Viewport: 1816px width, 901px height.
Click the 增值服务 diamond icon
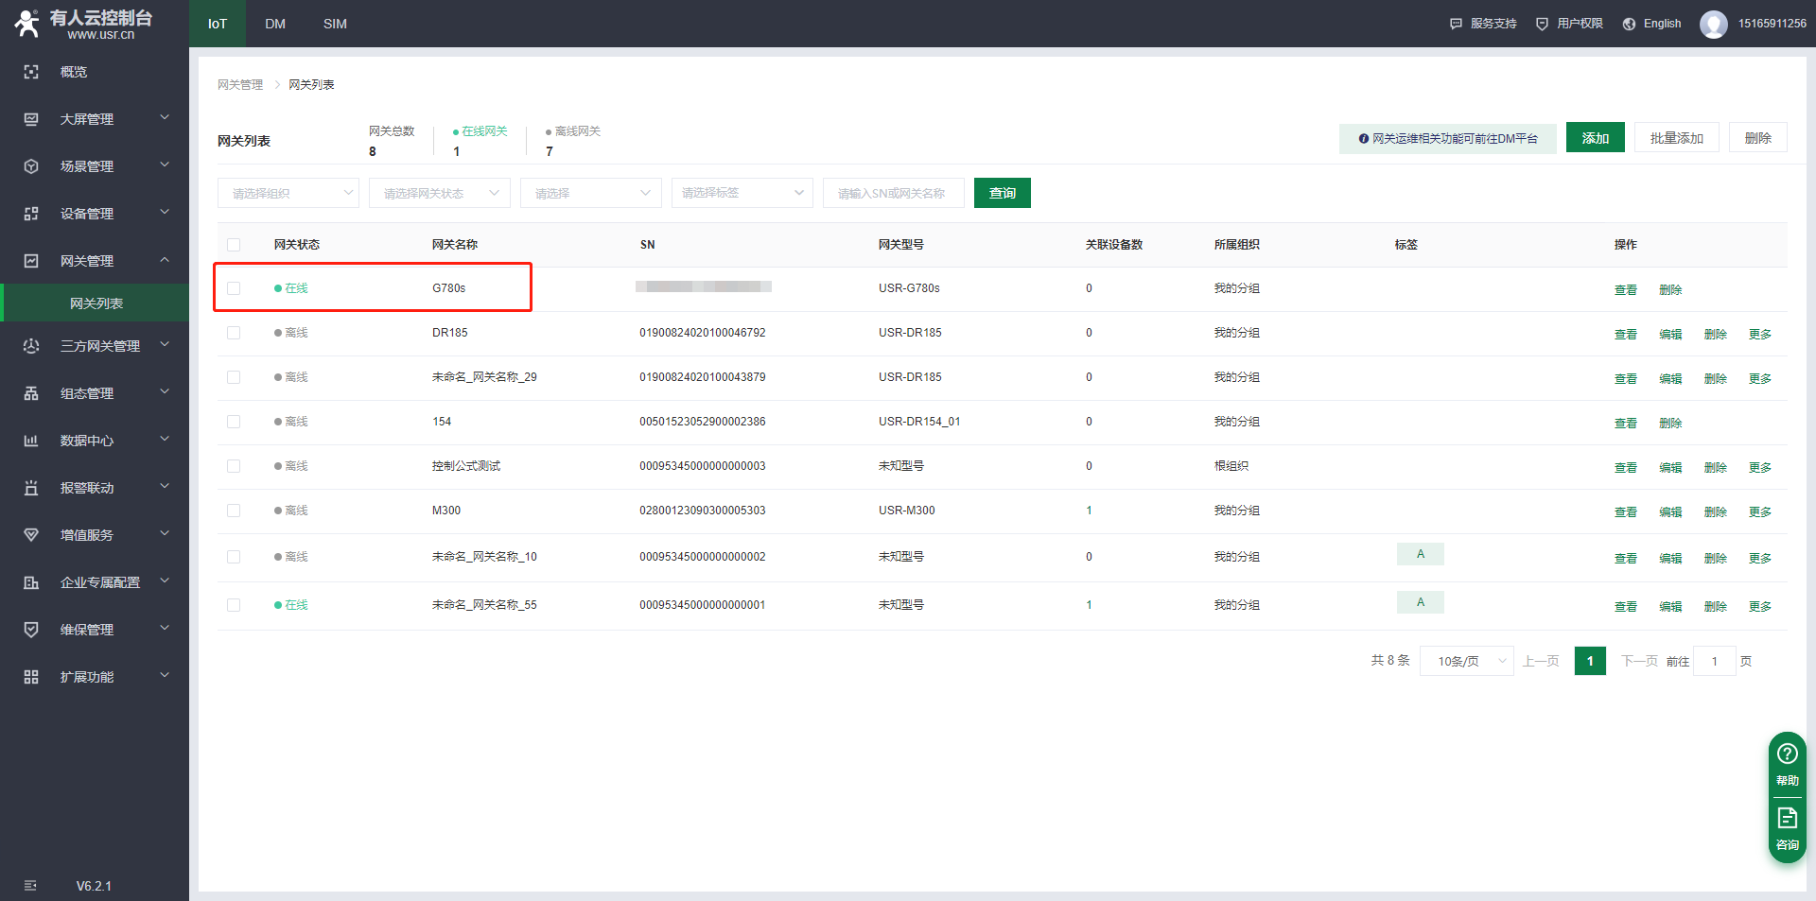click(x=31, y=535)
